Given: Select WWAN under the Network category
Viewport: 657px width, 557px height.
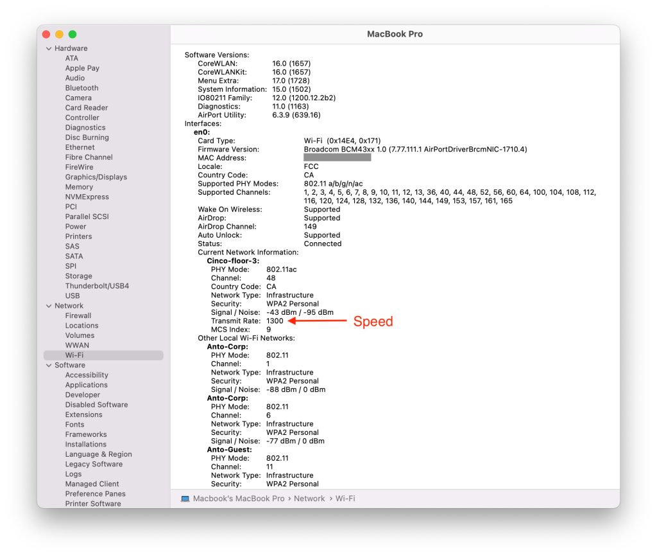Looking at the screenshot, I should coord(78,345).
